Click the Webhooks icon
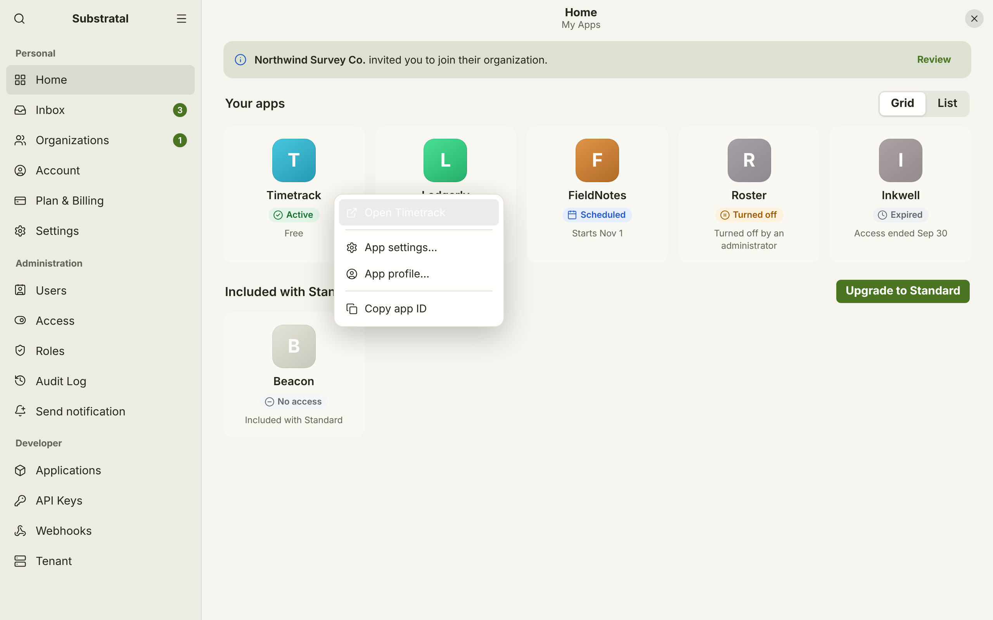Viewport: 993px width, 620px height. point(20,531)
